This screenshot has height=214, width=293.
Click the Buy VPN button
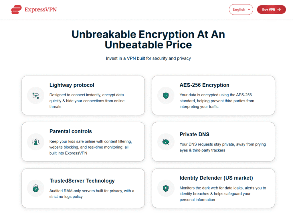[x=271, y=9]
